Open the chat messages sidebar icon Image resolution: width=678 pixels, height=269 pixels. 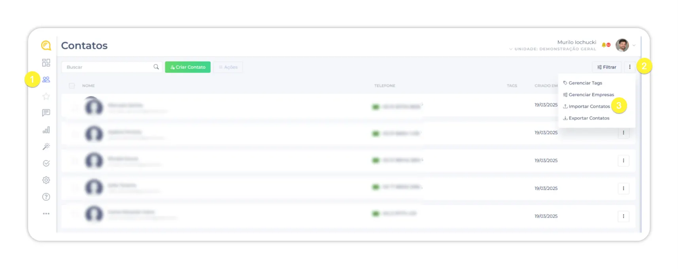pos(46,113)
